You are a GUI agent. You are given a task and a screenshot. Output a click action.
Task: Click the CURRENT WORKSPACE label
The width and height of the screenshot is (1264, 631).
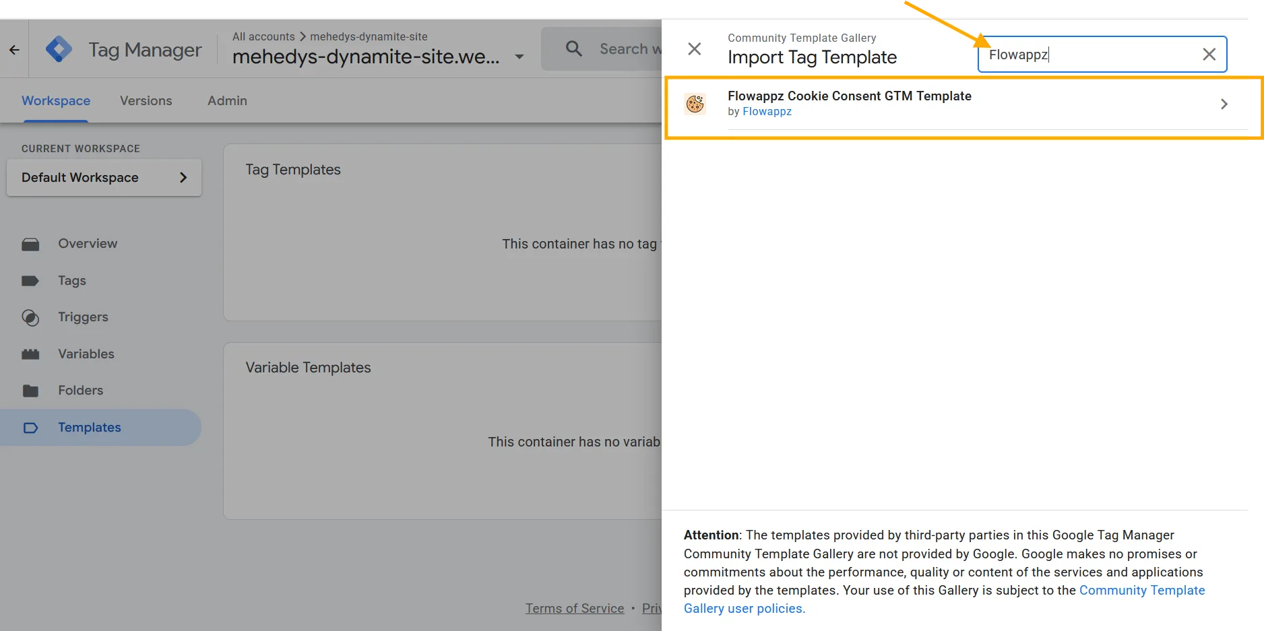pos(81,148)
